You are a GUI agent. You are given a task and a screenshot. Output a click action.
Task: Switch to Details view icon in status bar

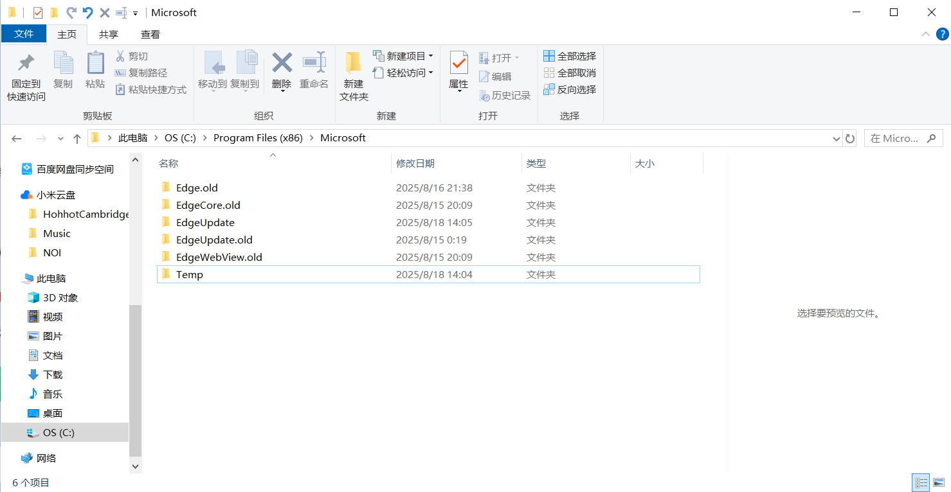click(921, 482)
